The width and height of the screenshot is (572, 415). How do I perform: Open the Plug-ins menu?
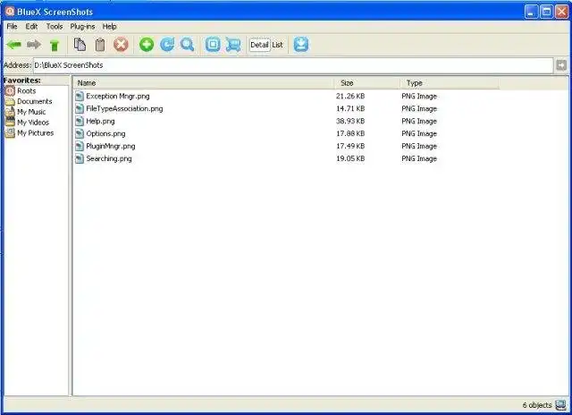point(82,27)
